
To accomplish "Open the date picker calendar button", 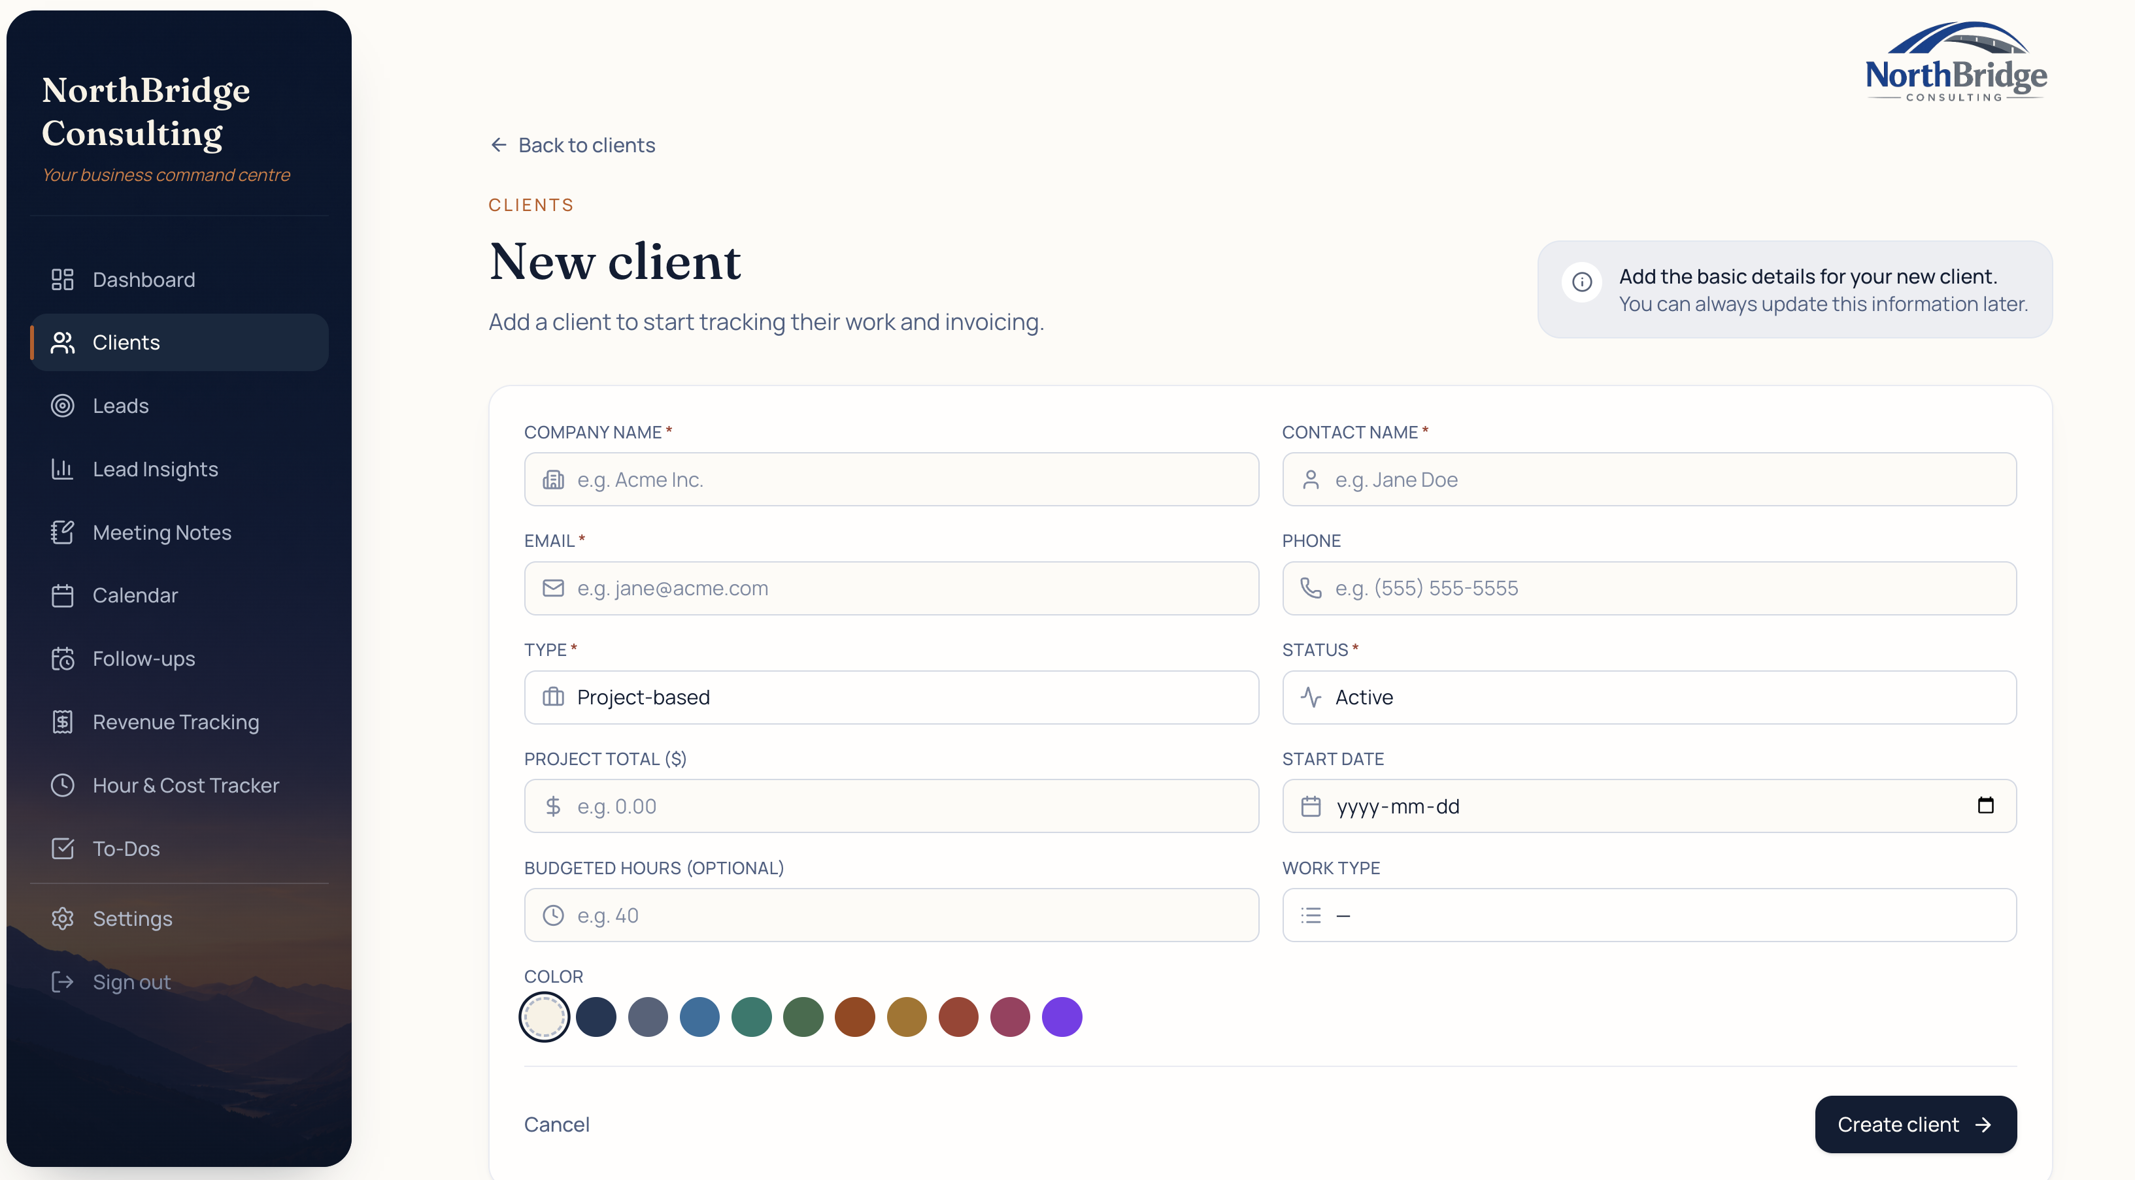I will point(1986,806).
